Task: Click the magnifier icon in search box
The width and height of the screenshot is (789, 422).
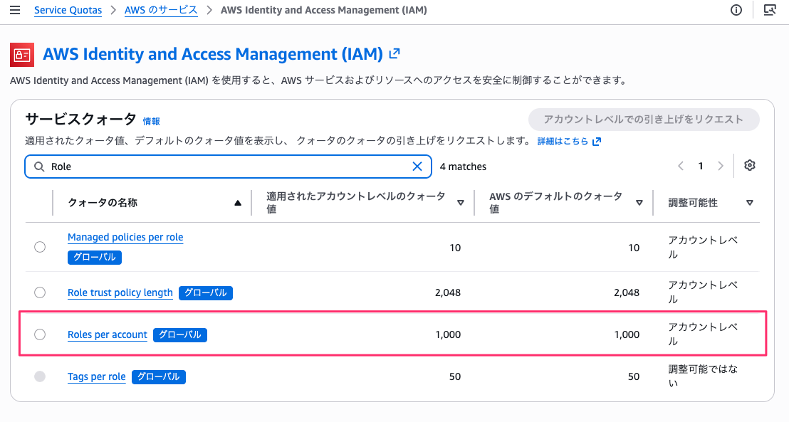Action: (x=39, y=167)
